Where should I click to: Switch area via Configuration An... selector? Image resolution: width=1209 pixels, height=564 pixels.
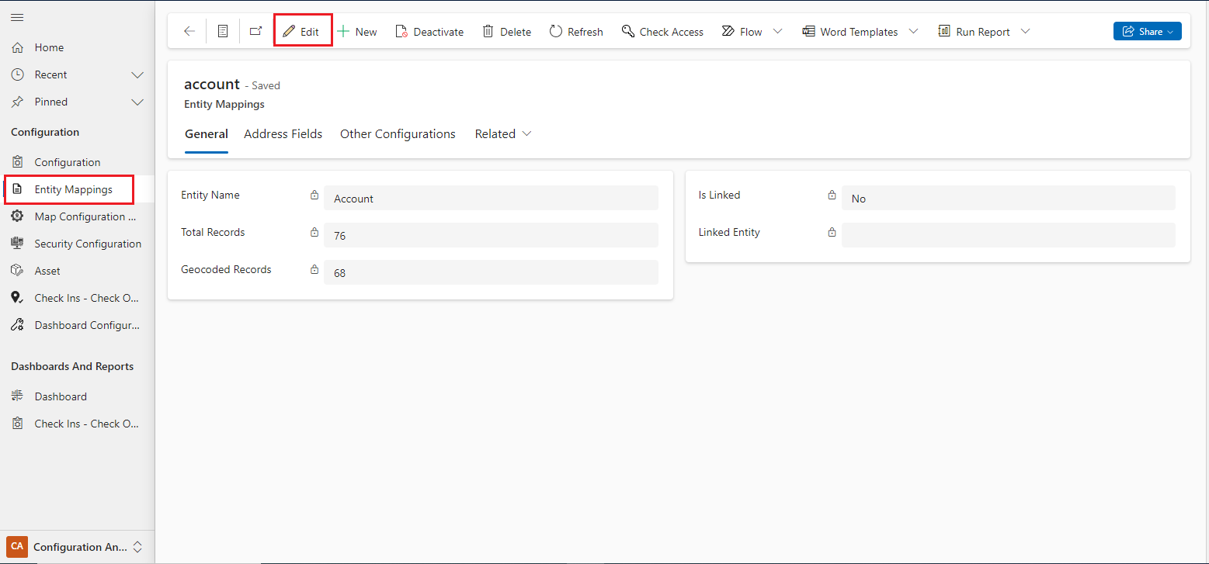pyautogui.click(x=77, y=546)
